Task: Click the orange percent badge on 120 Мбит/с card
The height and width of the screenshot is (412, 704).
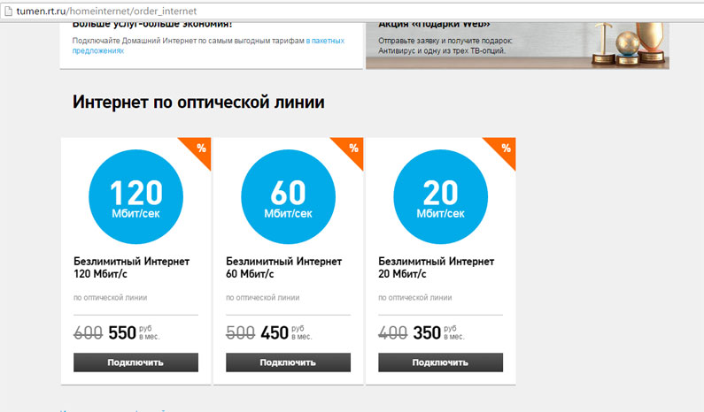Action: tap(200, 149)
